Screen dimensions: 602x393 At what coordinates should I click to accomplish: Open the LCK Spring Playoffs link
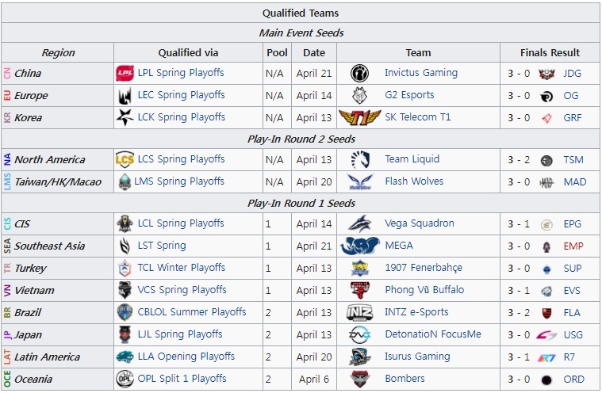point(181,117)
